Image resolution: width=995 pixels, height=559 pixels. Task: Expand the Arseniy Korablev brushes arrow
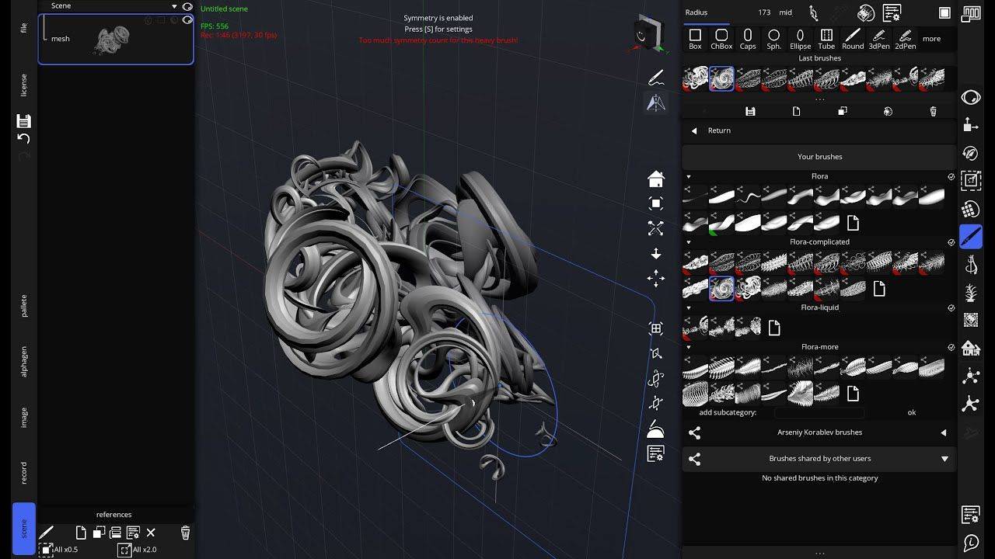click(x=944, y=432)
